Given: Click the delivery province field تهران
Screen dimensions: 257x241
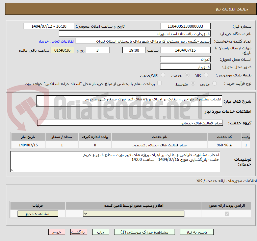Looking at the screenshot, I should pyautogui.click(x=185, y=59).
